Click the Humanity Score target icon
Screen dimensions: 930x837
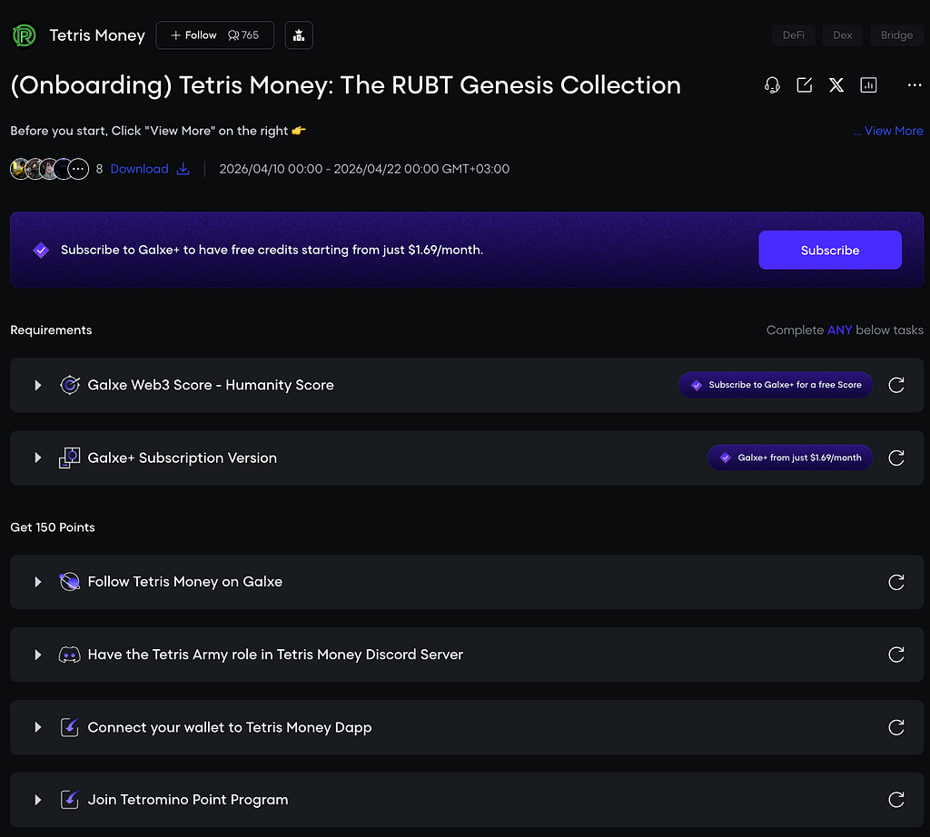click(70, 385)
